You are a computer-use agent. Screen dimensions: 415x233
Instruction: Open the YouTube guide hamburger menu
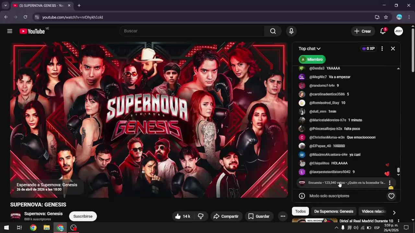[x=10, y=31]
